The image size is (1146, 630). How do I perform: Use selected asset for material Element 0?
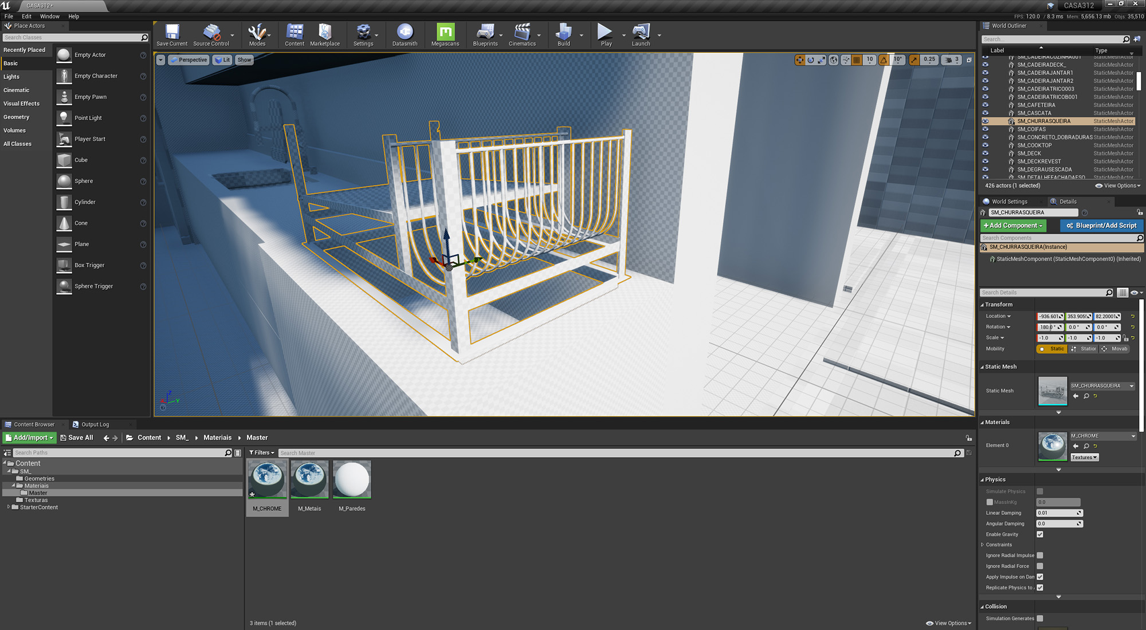click(x=1076, y=446)
